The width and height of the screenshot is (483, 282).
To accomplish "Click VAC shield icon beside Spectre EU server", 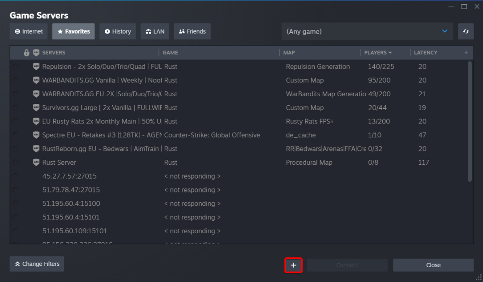I will point(36,135).
